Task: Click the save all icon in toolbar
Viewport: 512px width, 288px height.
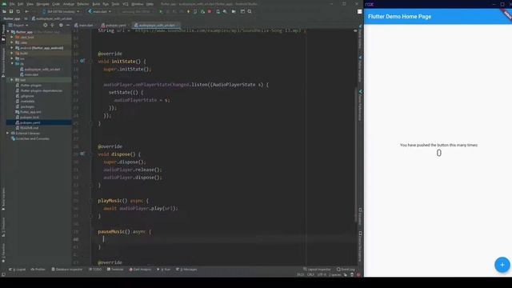Action: [x=10, y=11]
